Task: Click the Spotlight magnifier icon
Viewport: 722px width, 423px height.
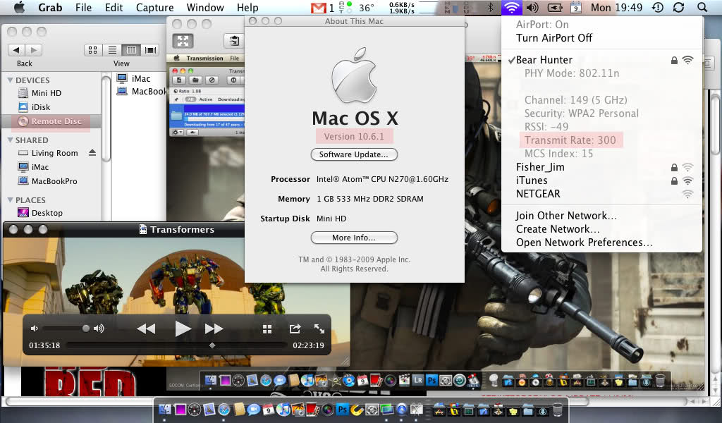Action: [x=702, y=8]
